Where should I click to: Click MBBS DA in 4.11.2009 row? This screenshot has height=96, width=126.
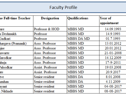[75, 82]
